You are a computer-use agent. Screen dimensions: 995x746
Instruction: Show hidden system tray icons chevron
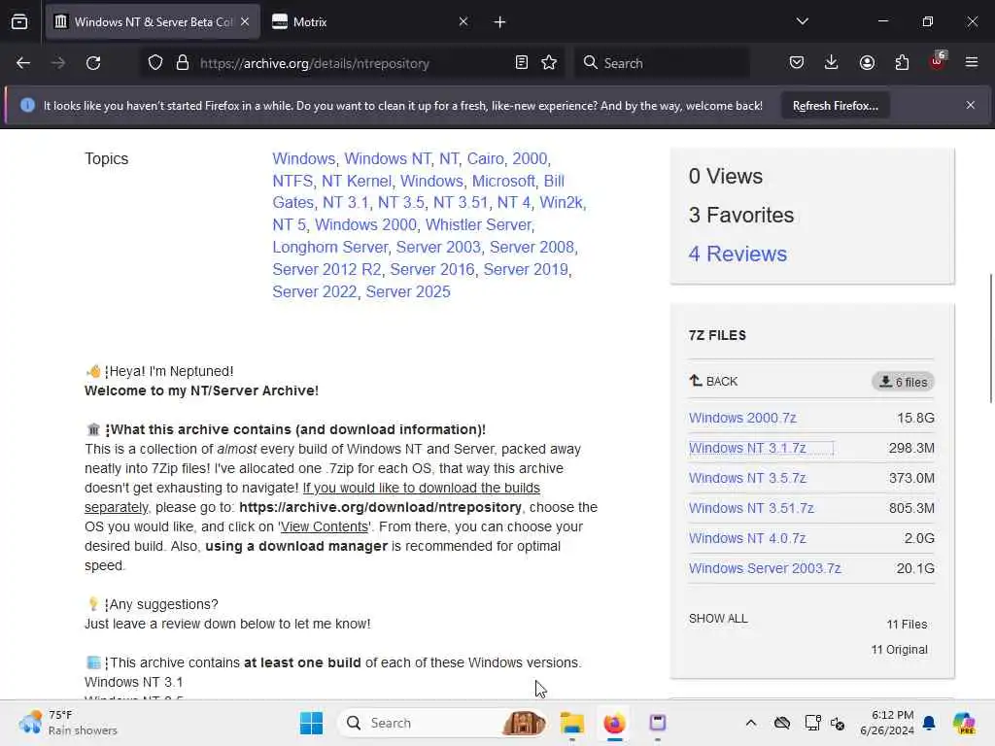point(751,723)
